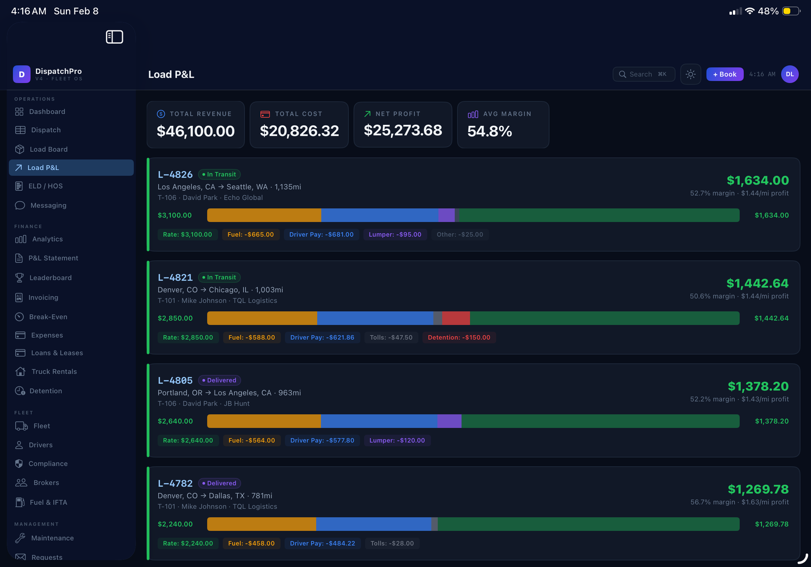Click the Fleet truck icon
The image size is (811, 567).
[x=21, y=426]
